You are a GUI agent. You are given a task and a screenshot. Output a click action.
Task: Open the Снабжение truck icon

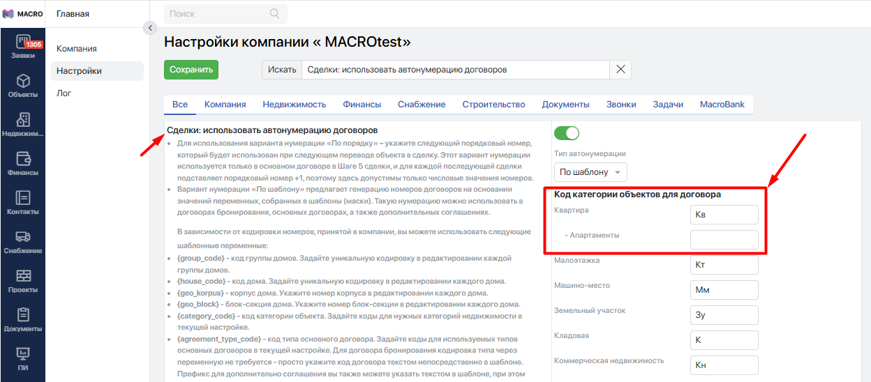(x=23, y=237)
